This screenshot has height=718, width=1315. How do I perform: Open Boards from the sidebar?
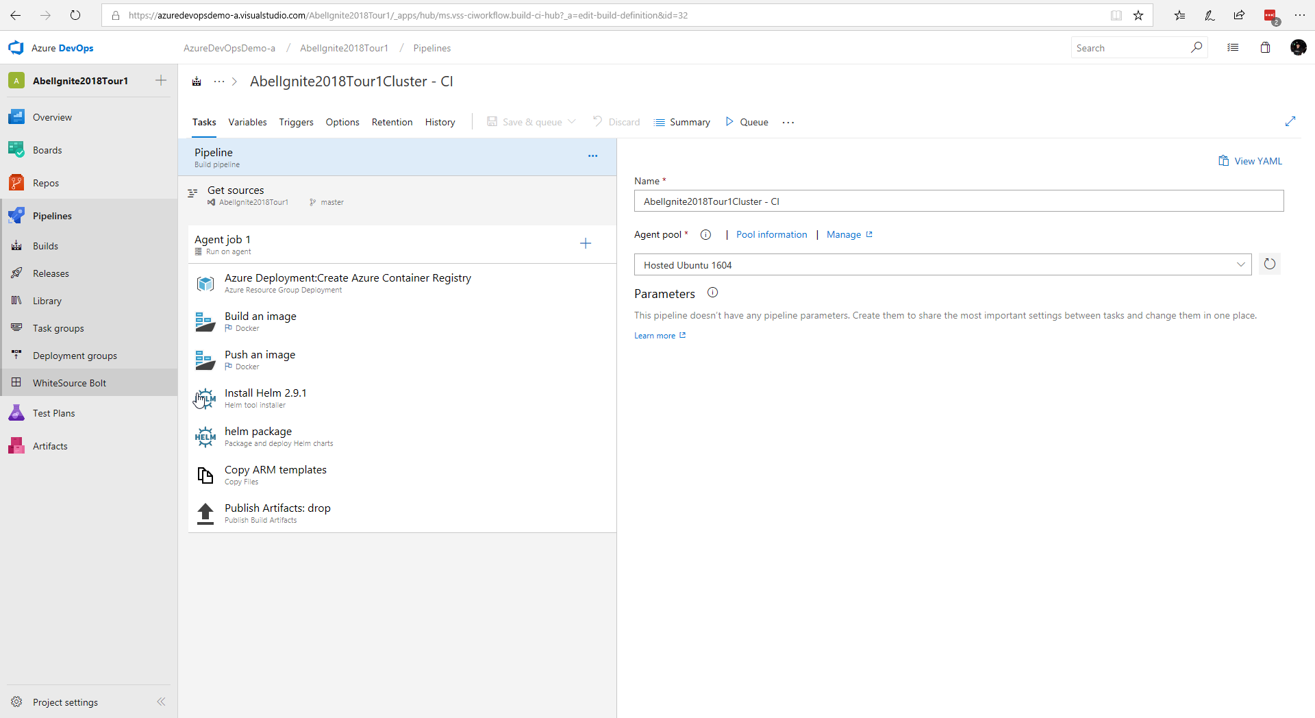pos(47,150)
